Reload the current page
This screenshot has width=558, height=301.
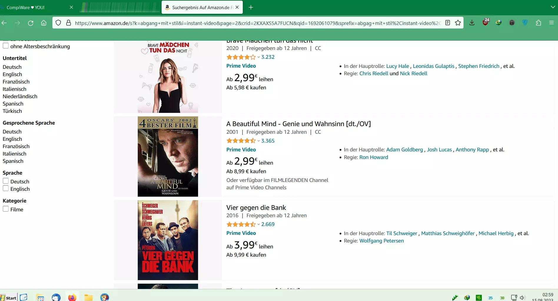pyautogui.click(x=31, y=23)
